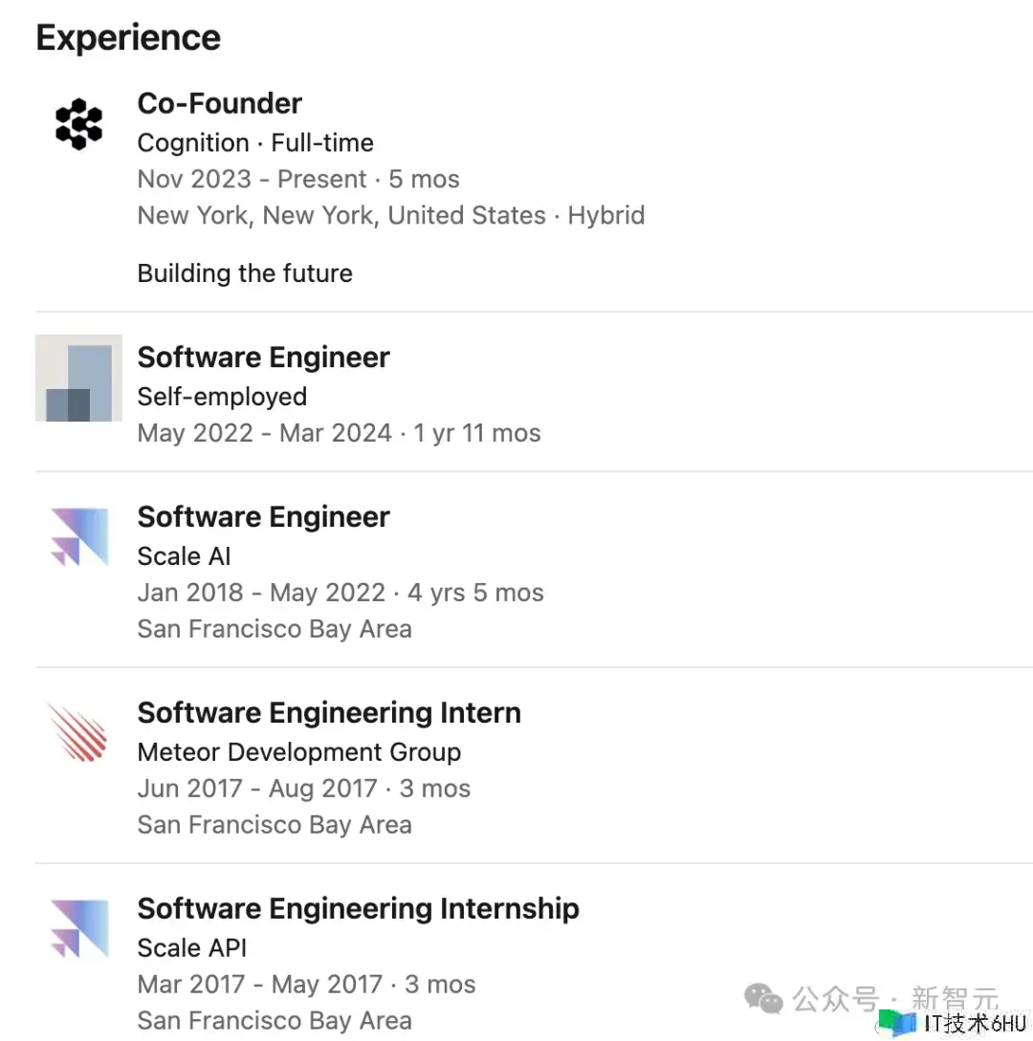
Task: Click the WeChat icon in watermark
Action: (763, 1000)
